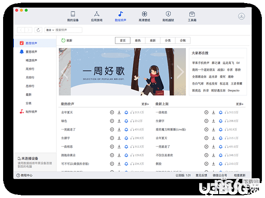Switch to the 合辑 tab
The width and height of the screenshot is (265, 198).
(x=183, y=41)
